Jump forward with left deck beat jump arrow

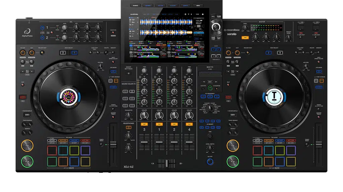pyautogui.click(x=32, y=71)
